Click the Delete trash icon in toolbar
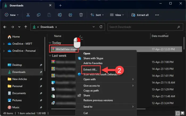Viewport: 186px width, 116px height. [x=81, y=15]
